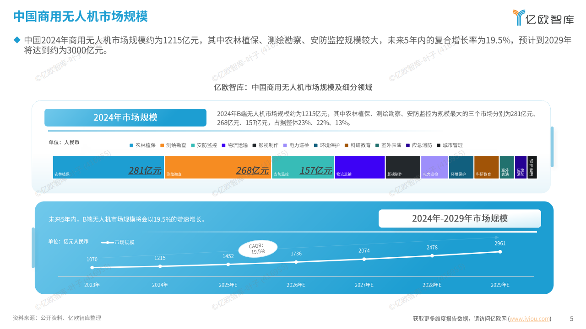Click the 2027年E axis label

click(364, 285)
